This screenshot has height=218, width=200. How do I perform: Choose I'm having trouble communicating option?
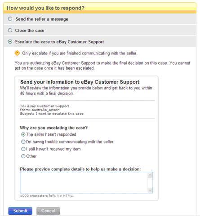pos(23,142)
